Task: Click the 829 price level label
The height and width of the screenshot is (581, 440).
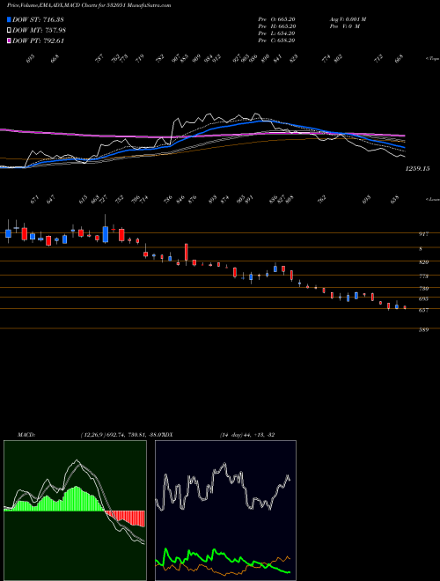Action: coord(423,262)
